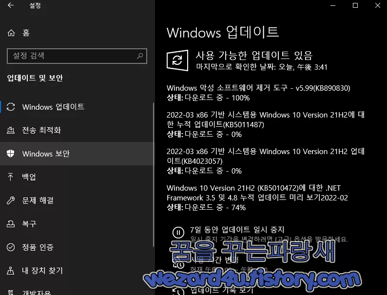This screenshot has width=387, height=295.
Task: Click the 복구 recovery icon
Action: point(11,224)
